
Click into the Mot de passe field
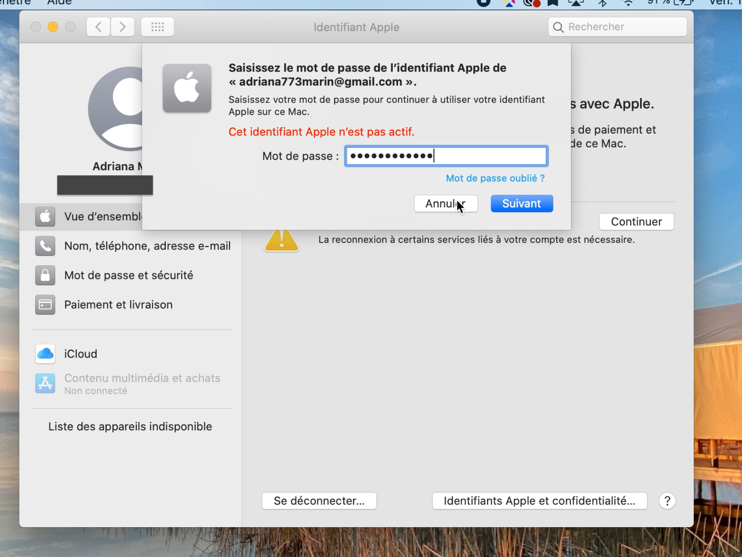click(x=446, y=156)
